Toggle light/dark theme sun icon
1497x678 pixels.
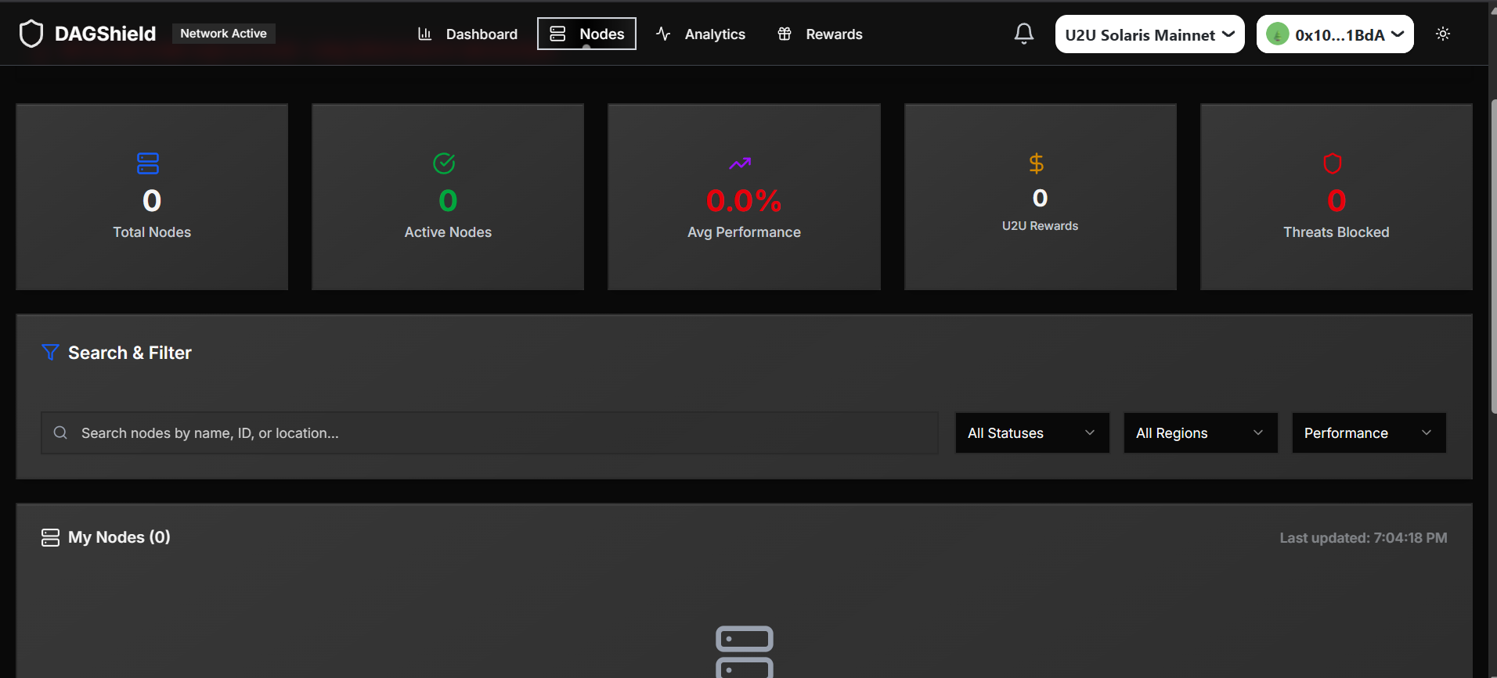coord(1442,34)
